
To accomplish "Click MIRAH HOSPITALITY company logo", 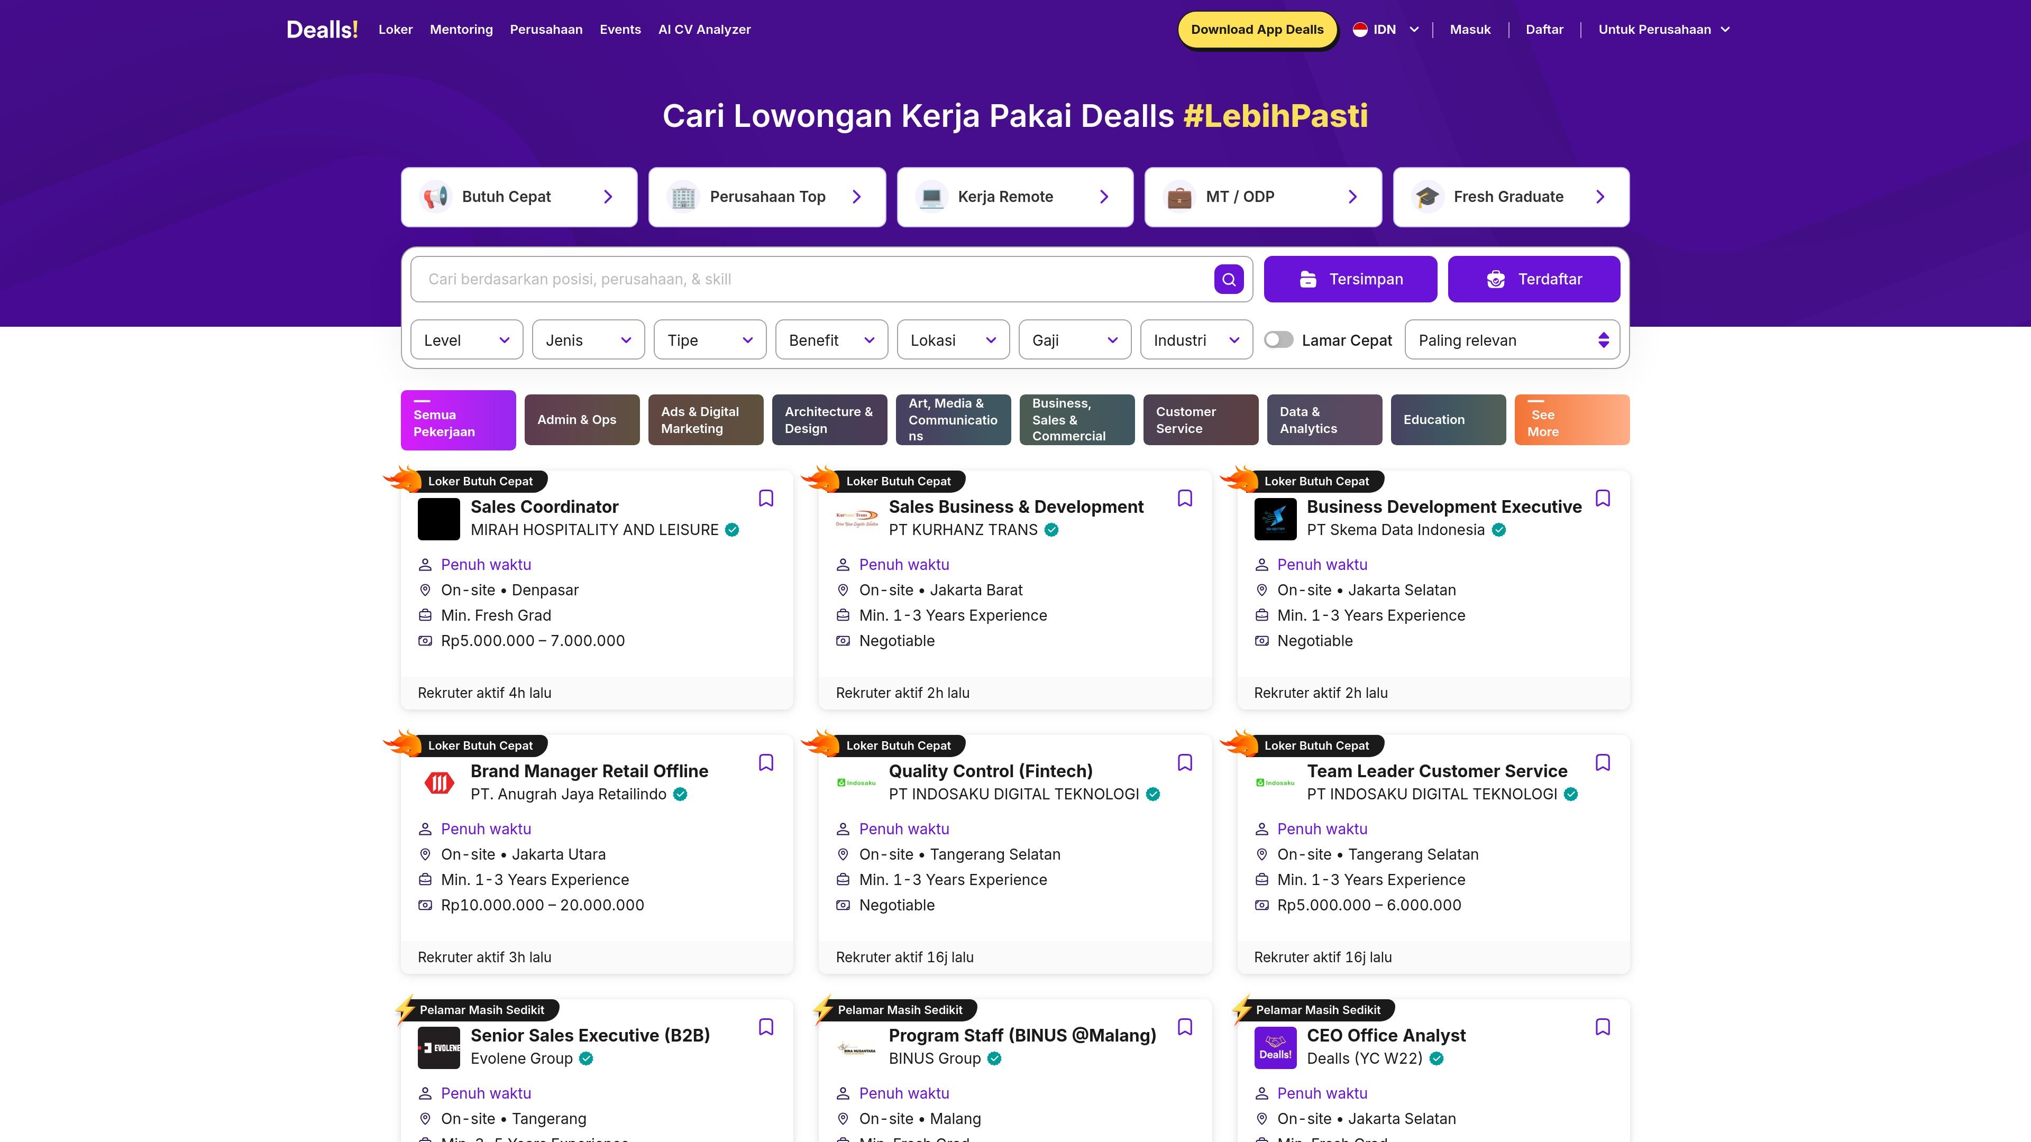I will pos(438,519).
